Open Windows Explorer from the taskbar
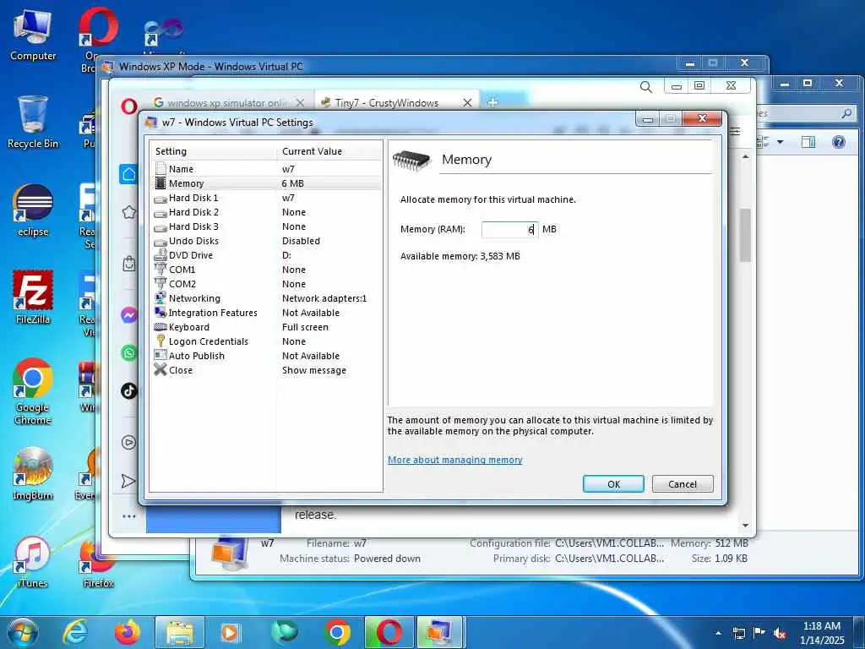 180,632
